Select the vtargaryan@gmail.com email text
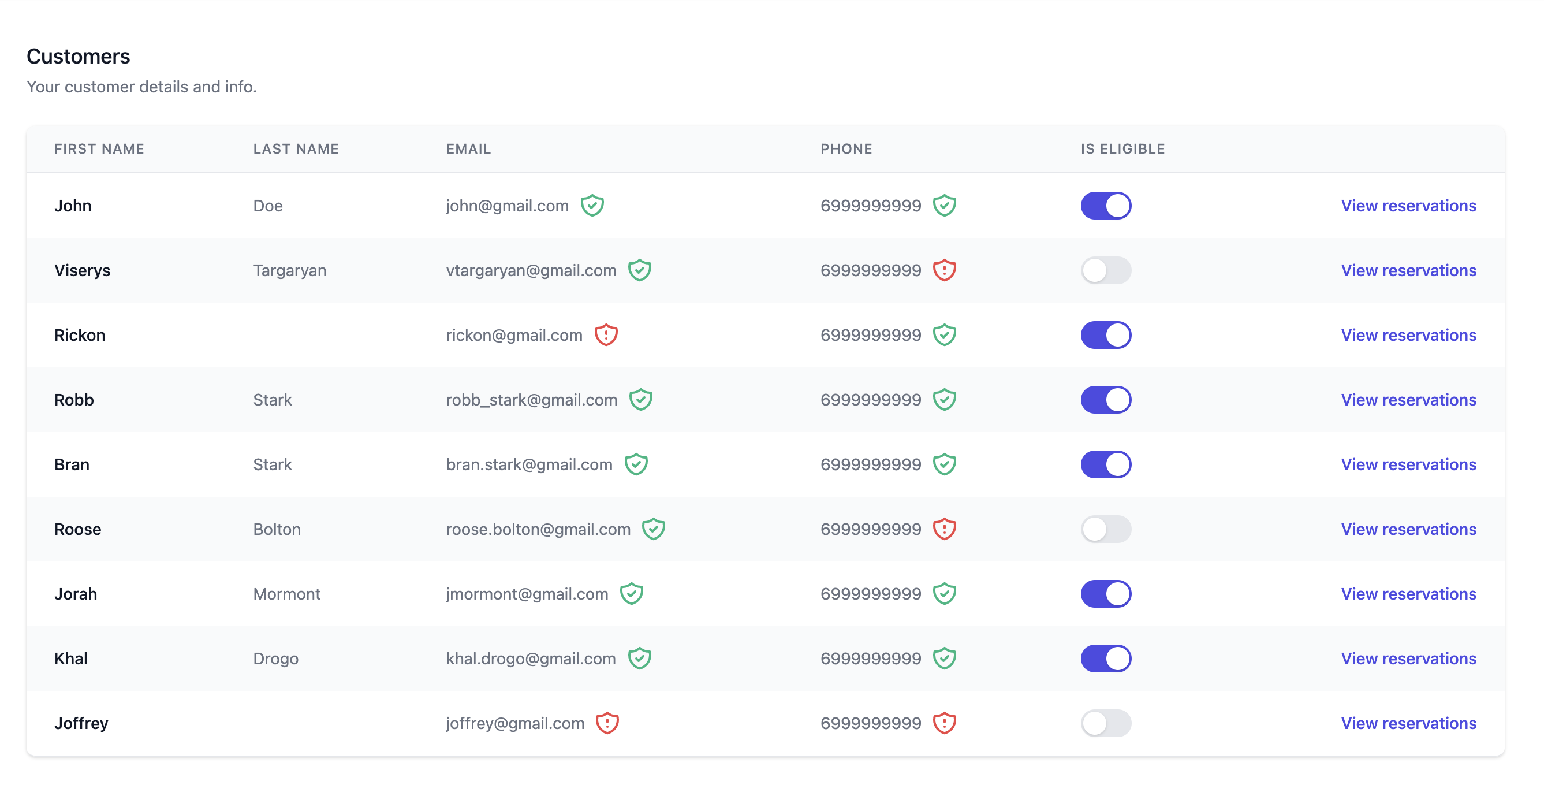This screenshot has width=1544, height=796. point(531,271)
